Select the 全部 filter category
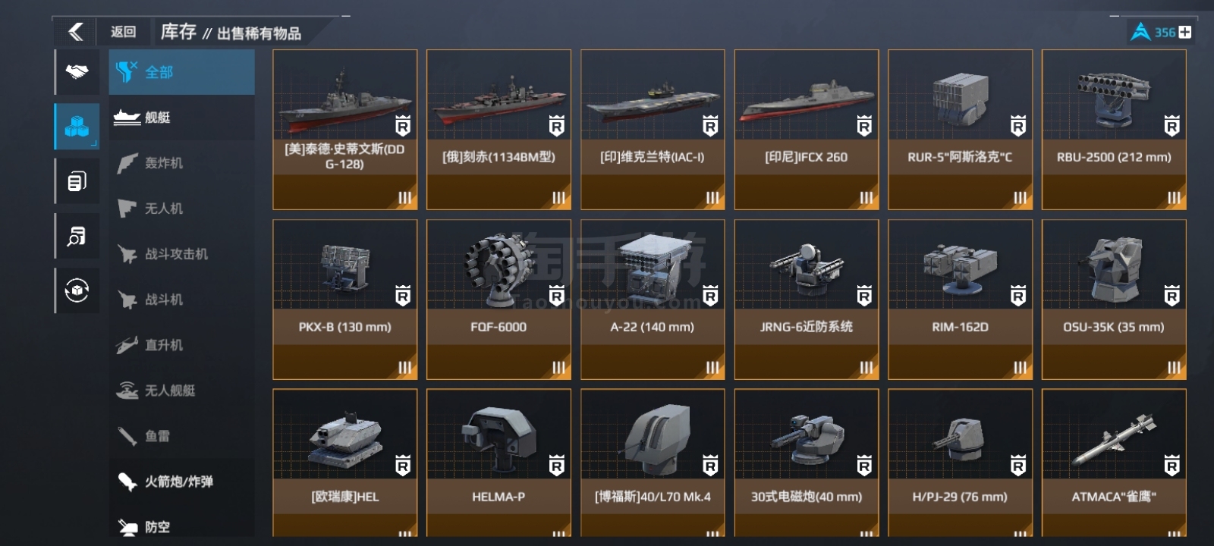Screen dimensions: 1214x546 (x=181, y=72)
